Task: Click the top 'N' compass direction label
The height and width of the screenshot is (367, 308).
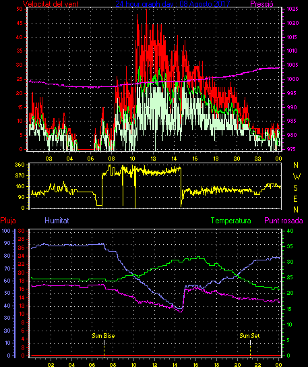Action: pyautogui.click(x=296, y=165)
